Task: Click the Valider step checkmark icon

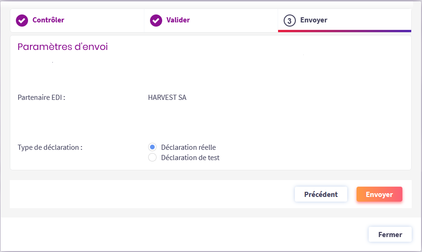Action: point(156,21)
